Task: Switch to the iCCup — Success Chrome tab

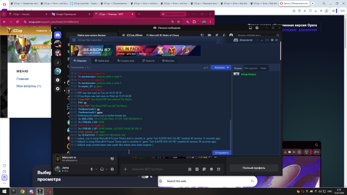Action: (28, 14)
